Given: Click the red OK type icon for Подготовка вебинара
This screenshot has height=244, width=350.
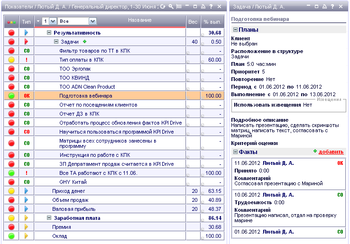Looking at the screenshot, I should click(27, 96).
